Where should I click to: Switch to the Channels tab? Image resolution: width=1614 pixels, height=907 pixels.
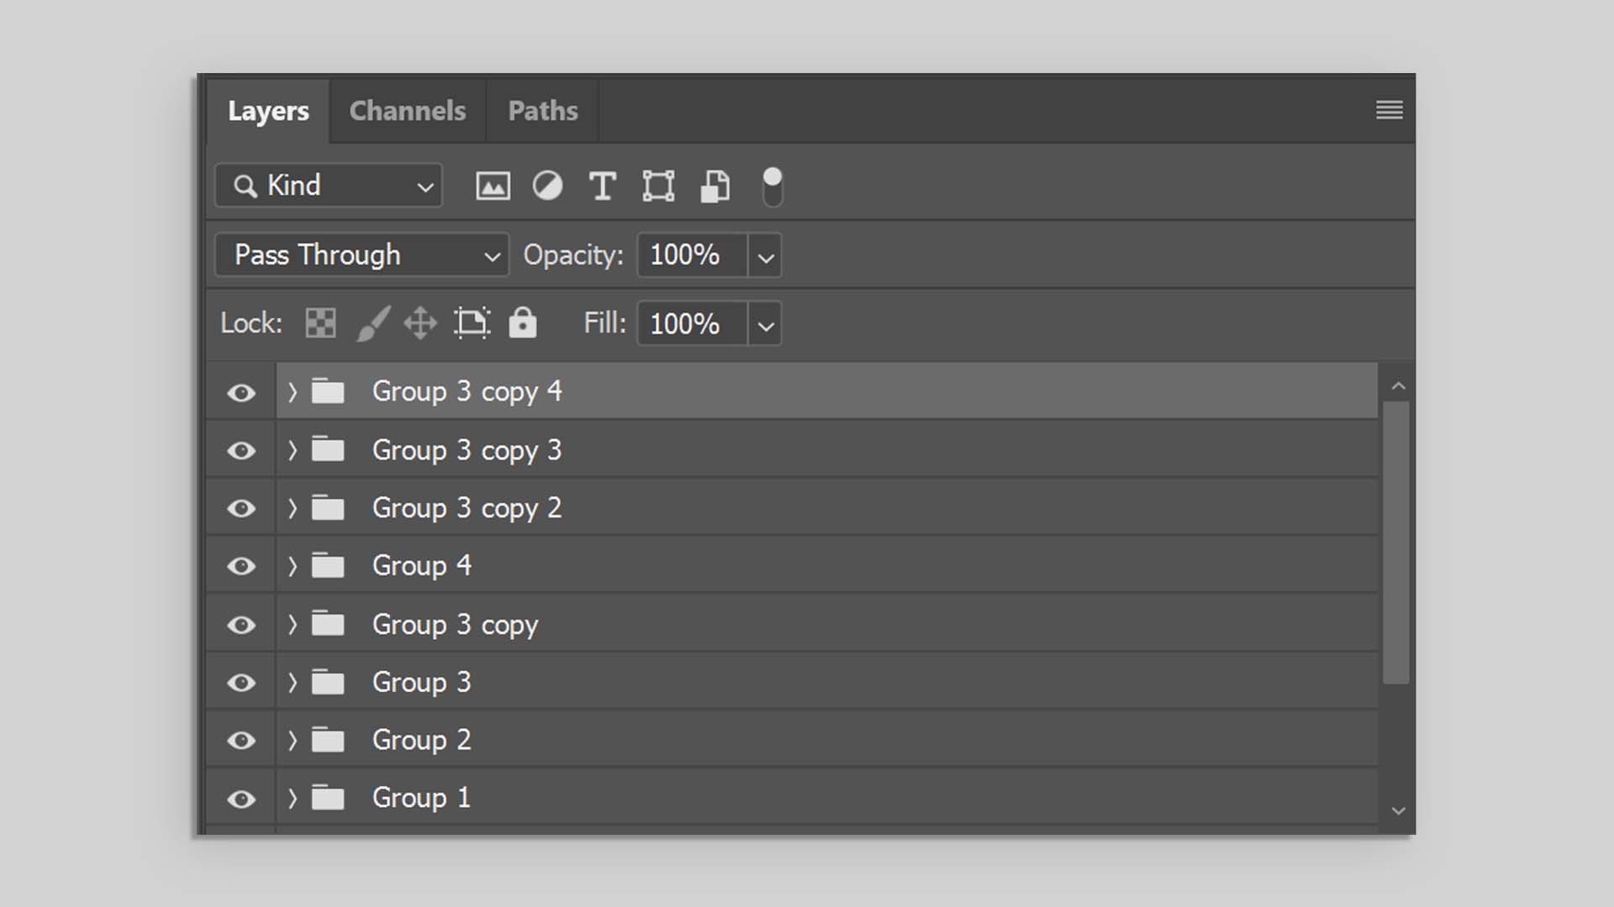408,111
